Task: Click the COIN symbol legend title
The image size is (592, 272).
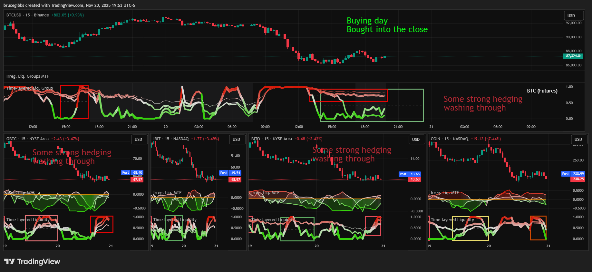Action: click(x=435, y=139)
